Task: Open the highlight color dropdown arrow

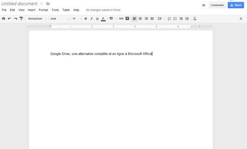Action: coord(115,19)
